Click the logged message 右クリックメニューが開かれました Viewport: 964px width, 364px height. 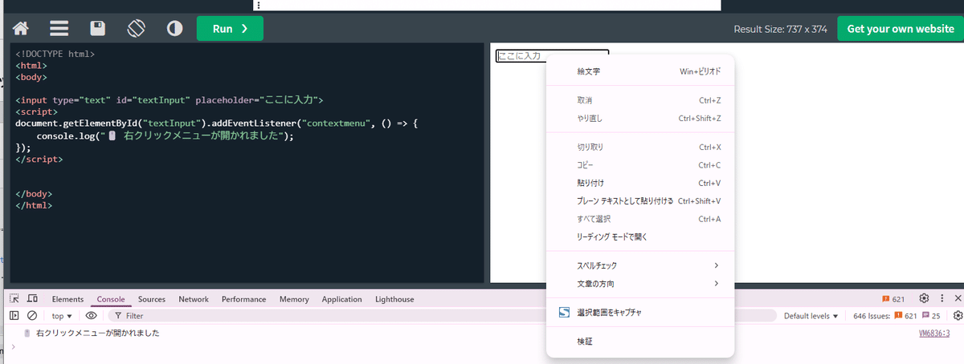[x=98, y=333]
